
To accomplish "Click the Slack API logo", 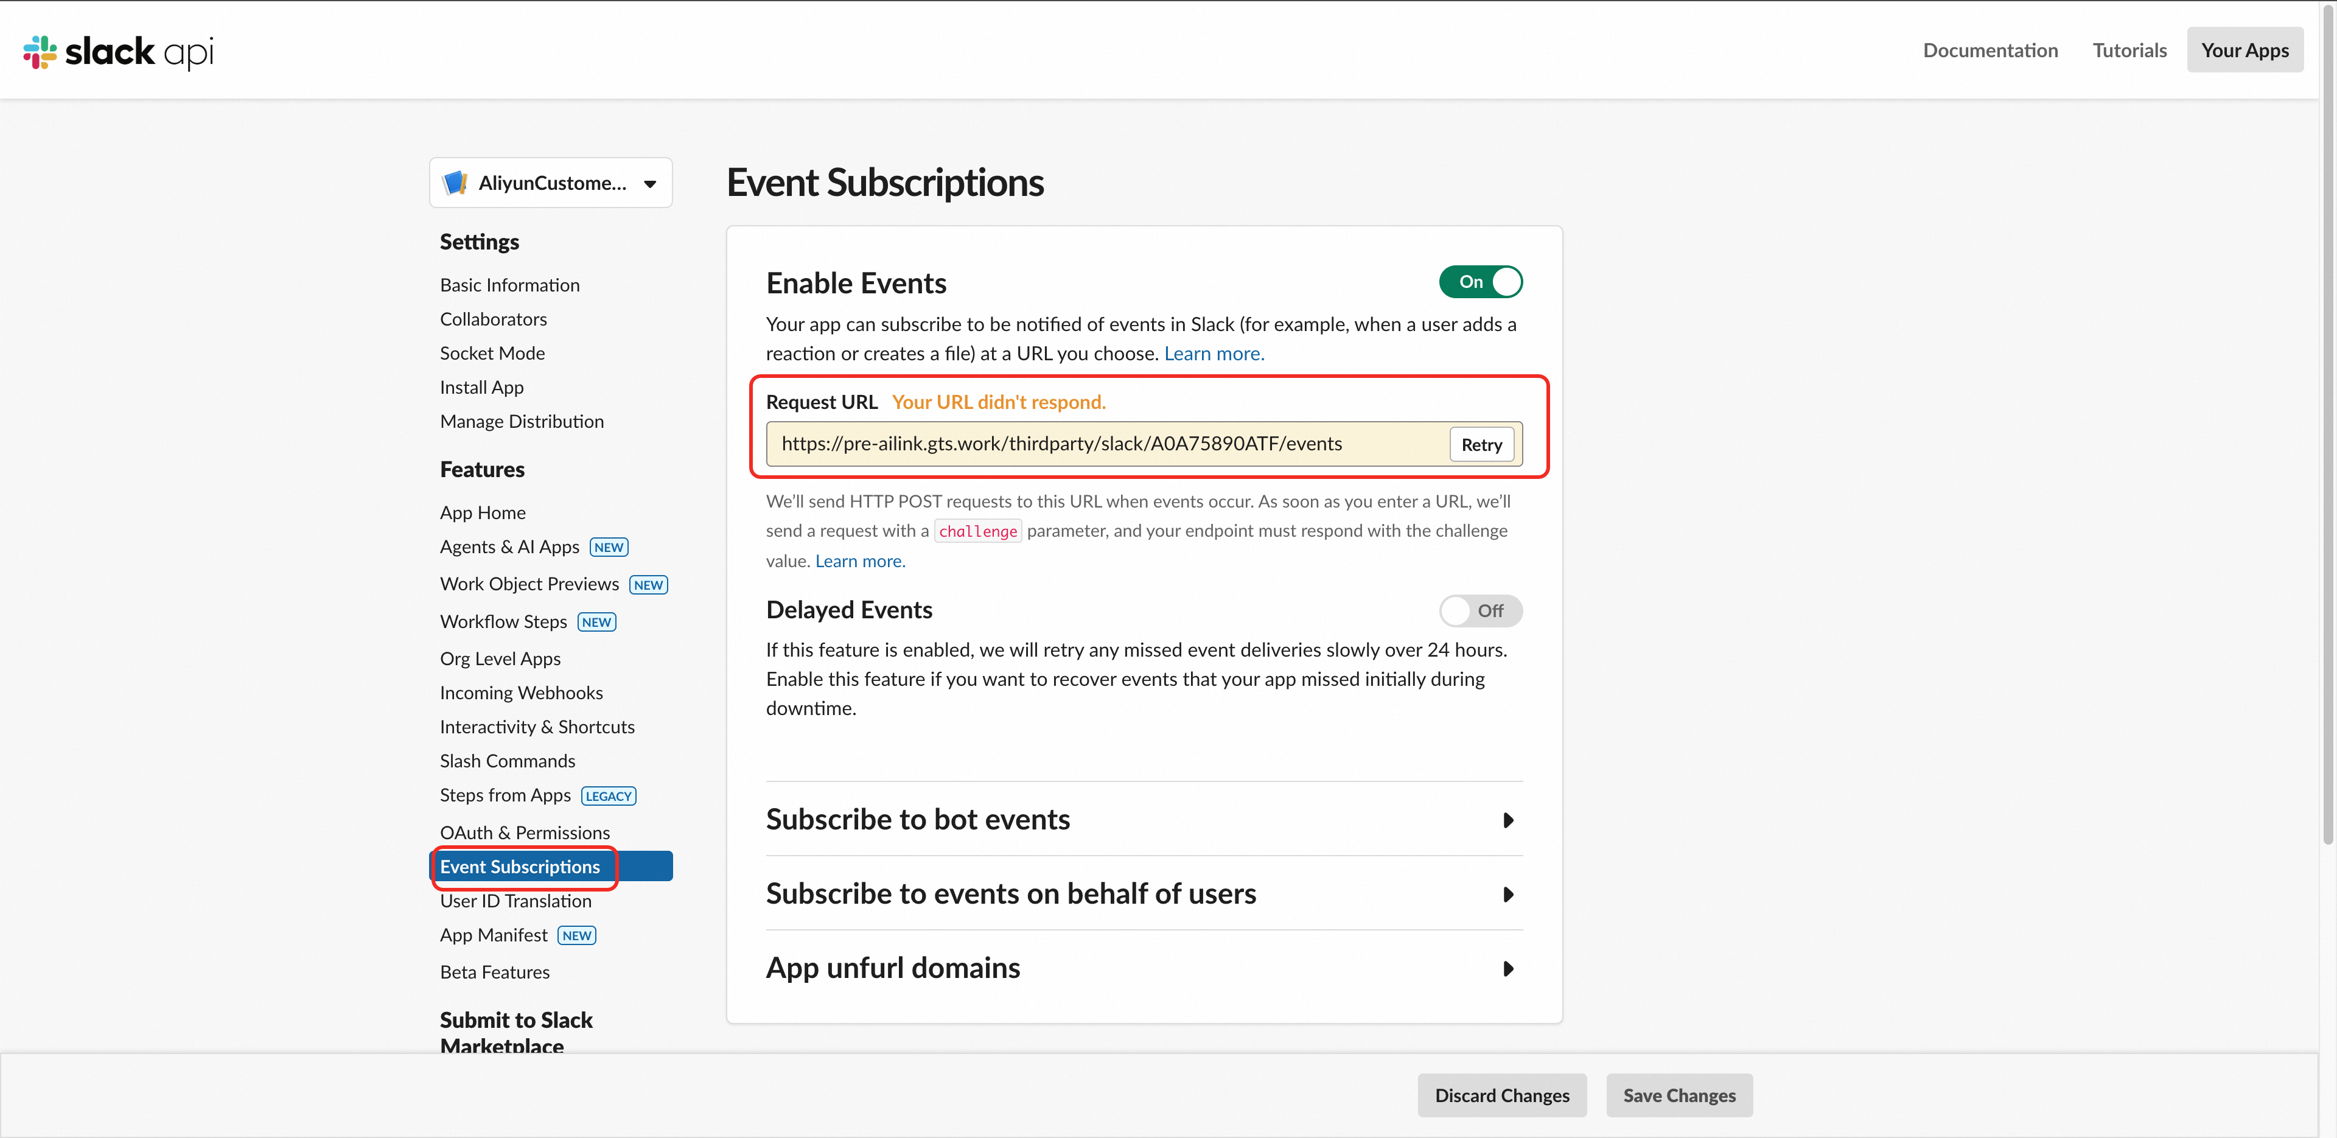I will [118, 52].
